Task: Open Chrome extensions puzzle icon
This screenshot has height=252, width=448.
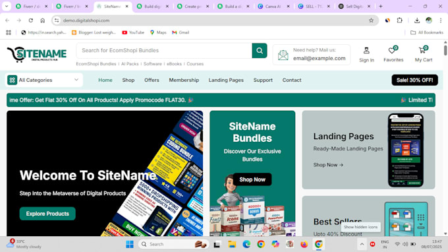Action: (399, 20)
